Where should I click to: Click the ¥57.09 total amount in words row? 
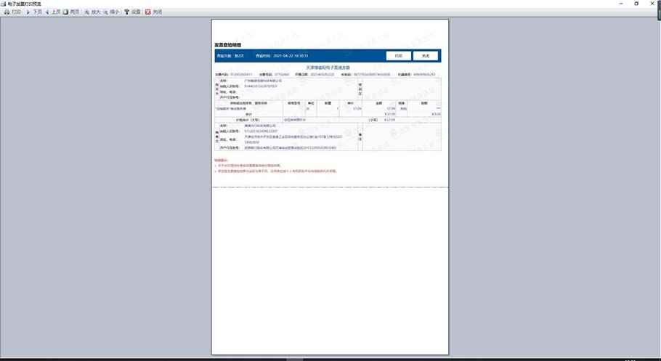click(x=389, y=119)
